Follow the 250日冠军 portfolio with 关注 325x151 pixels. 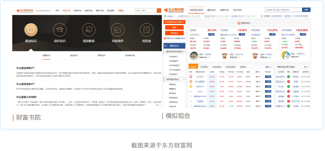click(303, 34)
